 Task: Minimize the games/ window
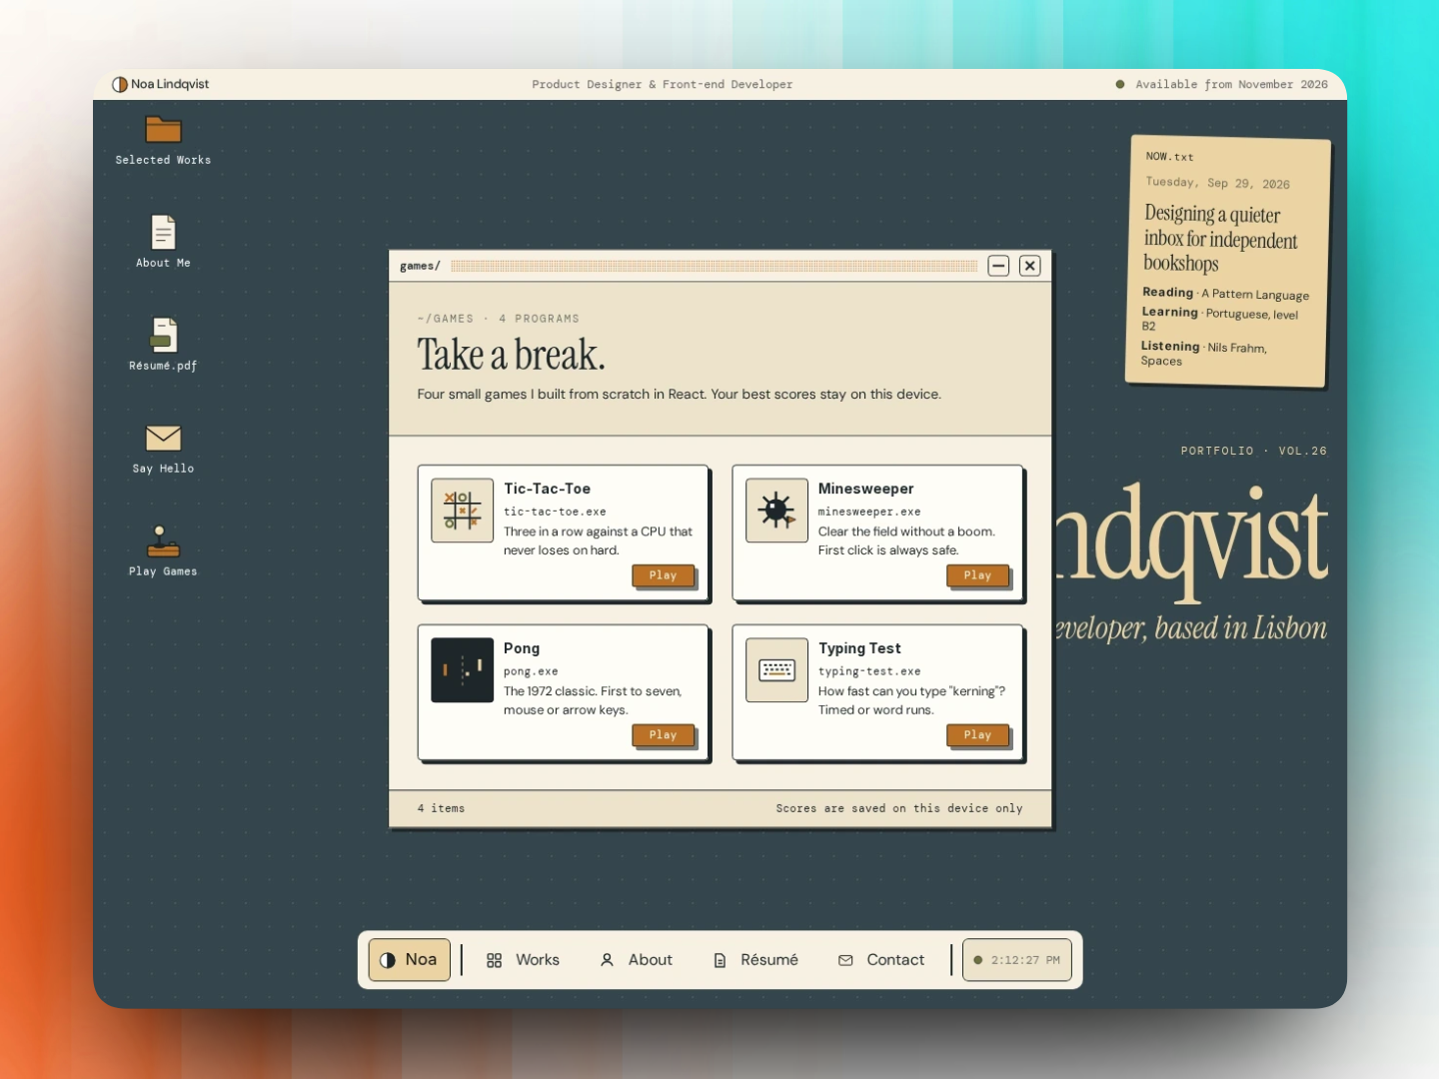tap(998, 266)
